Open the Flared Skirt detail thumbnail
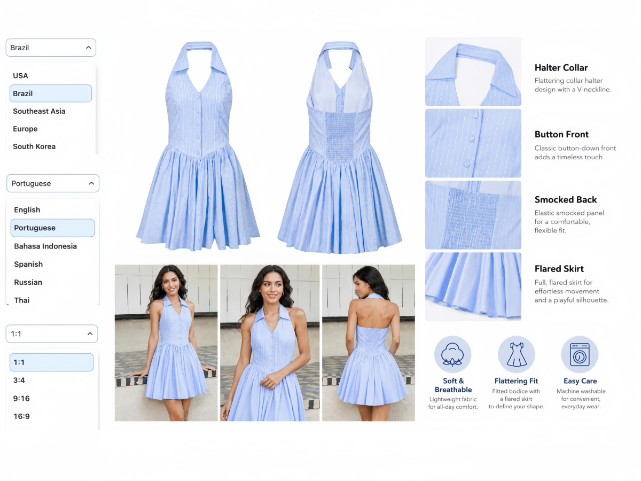The width and height of the screenshot is (641, 481). click(473, 286)
